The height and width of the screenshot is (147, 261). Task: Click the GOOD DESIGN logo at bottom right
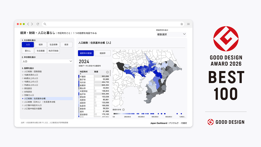click(226, 122)
